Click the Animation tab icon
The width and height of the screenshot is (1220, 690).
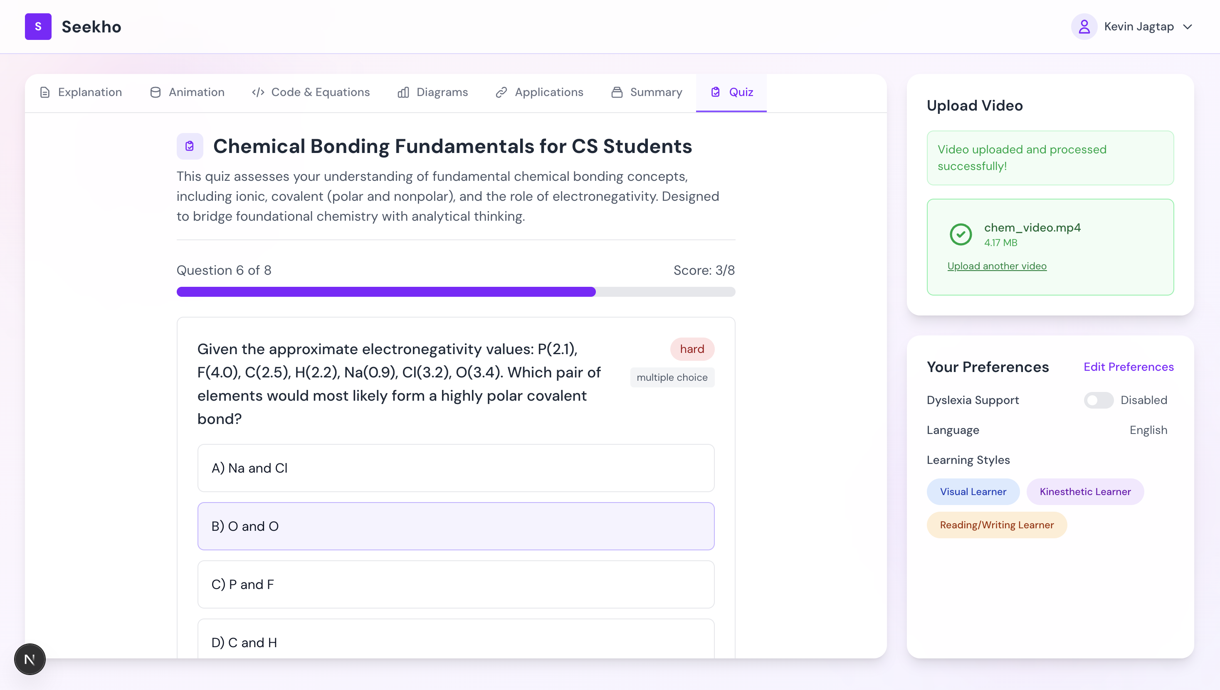point(156,92)
